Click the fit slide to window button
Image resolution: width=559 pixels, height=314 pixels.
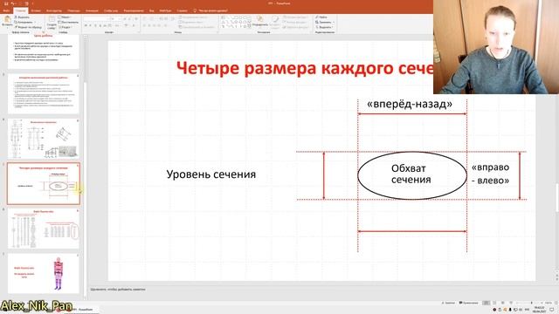pos(556,303)
